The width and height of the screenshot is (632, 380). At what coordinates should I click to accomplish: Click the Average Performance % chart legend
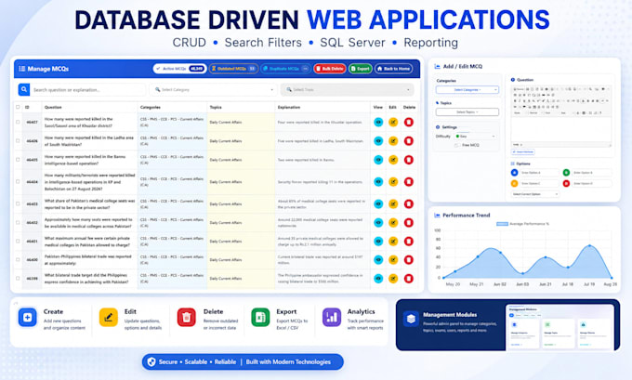pyautogui.click(x=522, y=224)
